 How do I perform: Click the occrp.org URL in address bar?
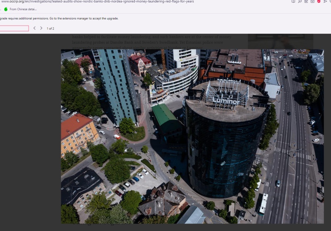(97, 2)
